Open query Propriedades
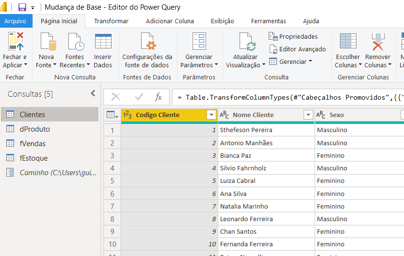404x256 pixels. (x=293, y=36)
